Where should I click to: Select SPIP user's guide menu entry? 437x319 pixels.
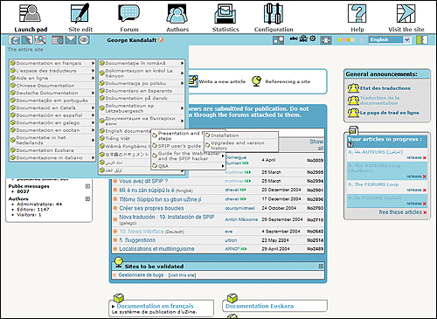[179, 146]
